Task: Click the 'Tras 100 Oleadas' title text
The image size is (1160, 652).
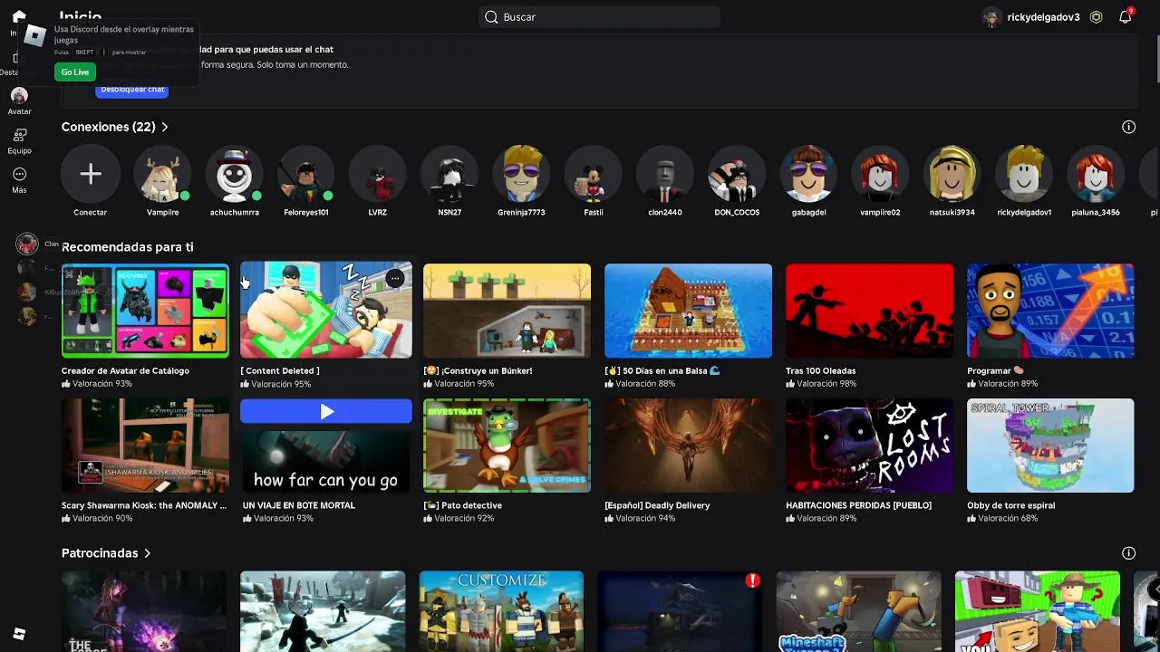Action: [820, 370]
